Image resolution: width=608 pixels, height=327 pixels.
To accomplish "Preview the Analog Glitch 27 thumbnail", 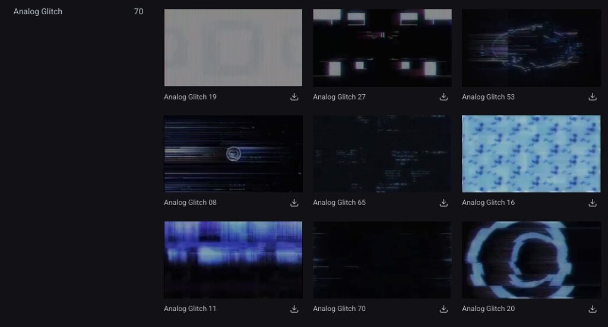I will (x=382, y=47).
